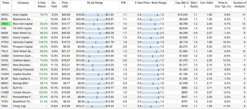Click company name MidCap Financial
247x109 pixels.
(x=23, y=70)
